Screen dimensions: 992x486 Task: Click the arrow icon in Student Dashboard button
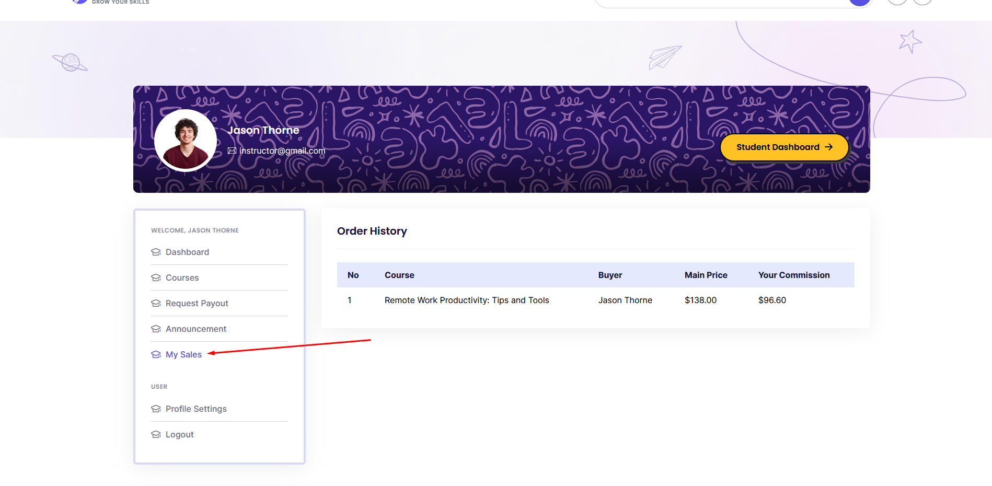point(828,147)
